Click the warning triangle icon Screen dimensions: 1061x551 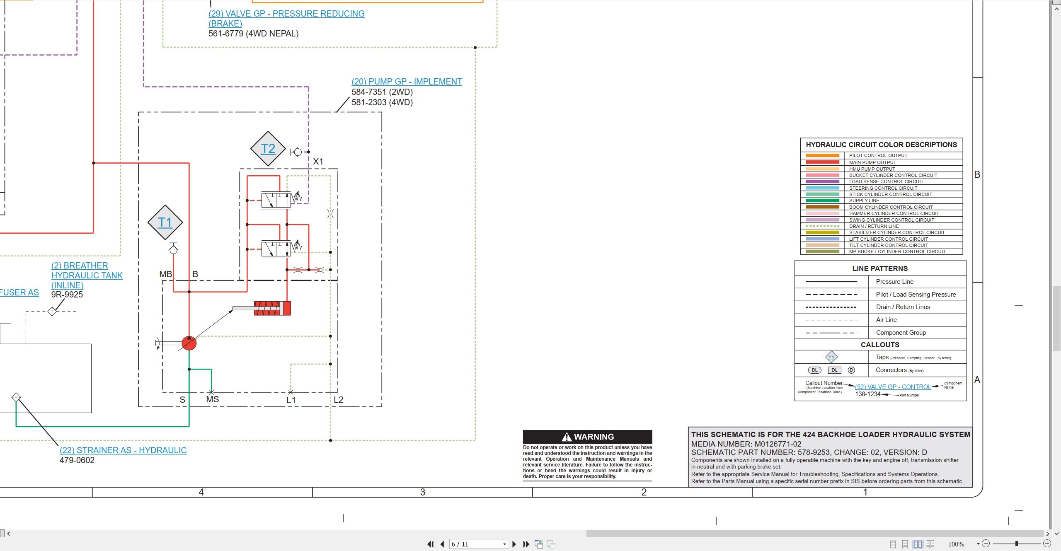click(x=567, y=437)
